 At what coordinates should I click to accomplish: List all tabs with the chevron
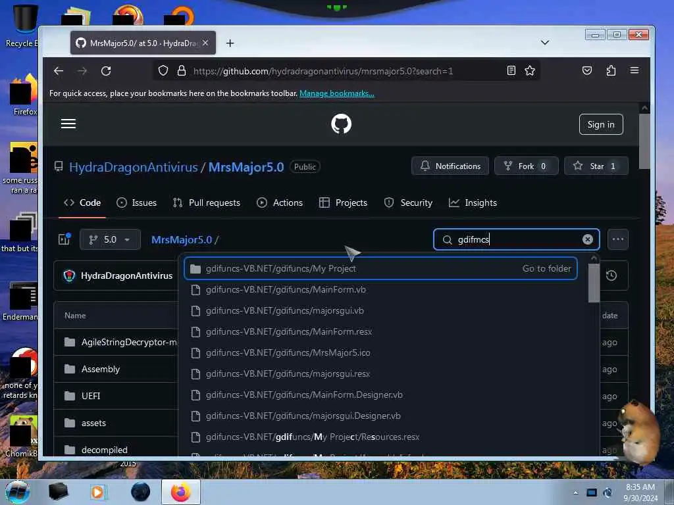coord(544,43)
